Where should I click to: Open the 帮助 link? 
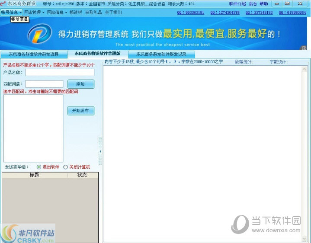click(x=263, y=3)
